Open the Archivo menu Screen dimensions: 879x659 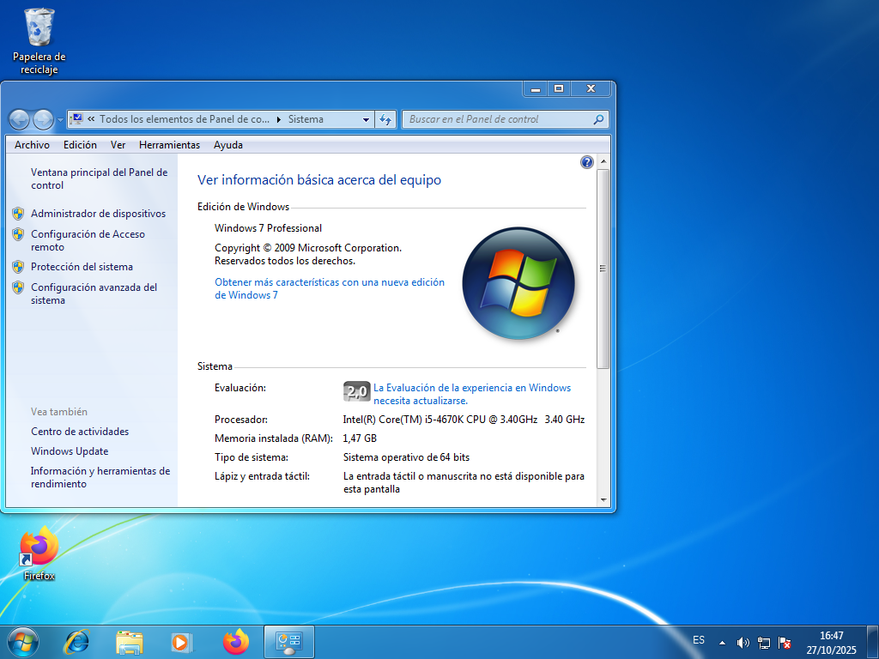32,145
